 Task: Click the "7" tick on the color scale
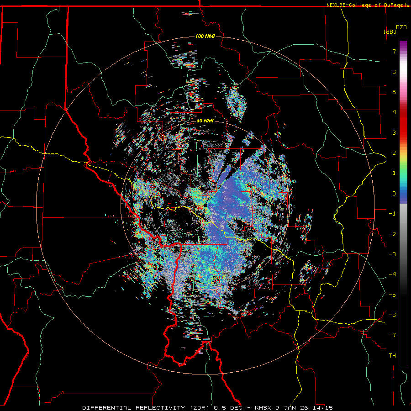394,51
